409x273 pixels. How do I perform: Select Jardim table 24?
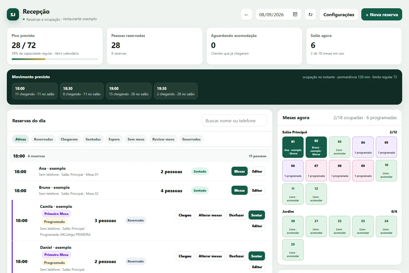(386, 227)
